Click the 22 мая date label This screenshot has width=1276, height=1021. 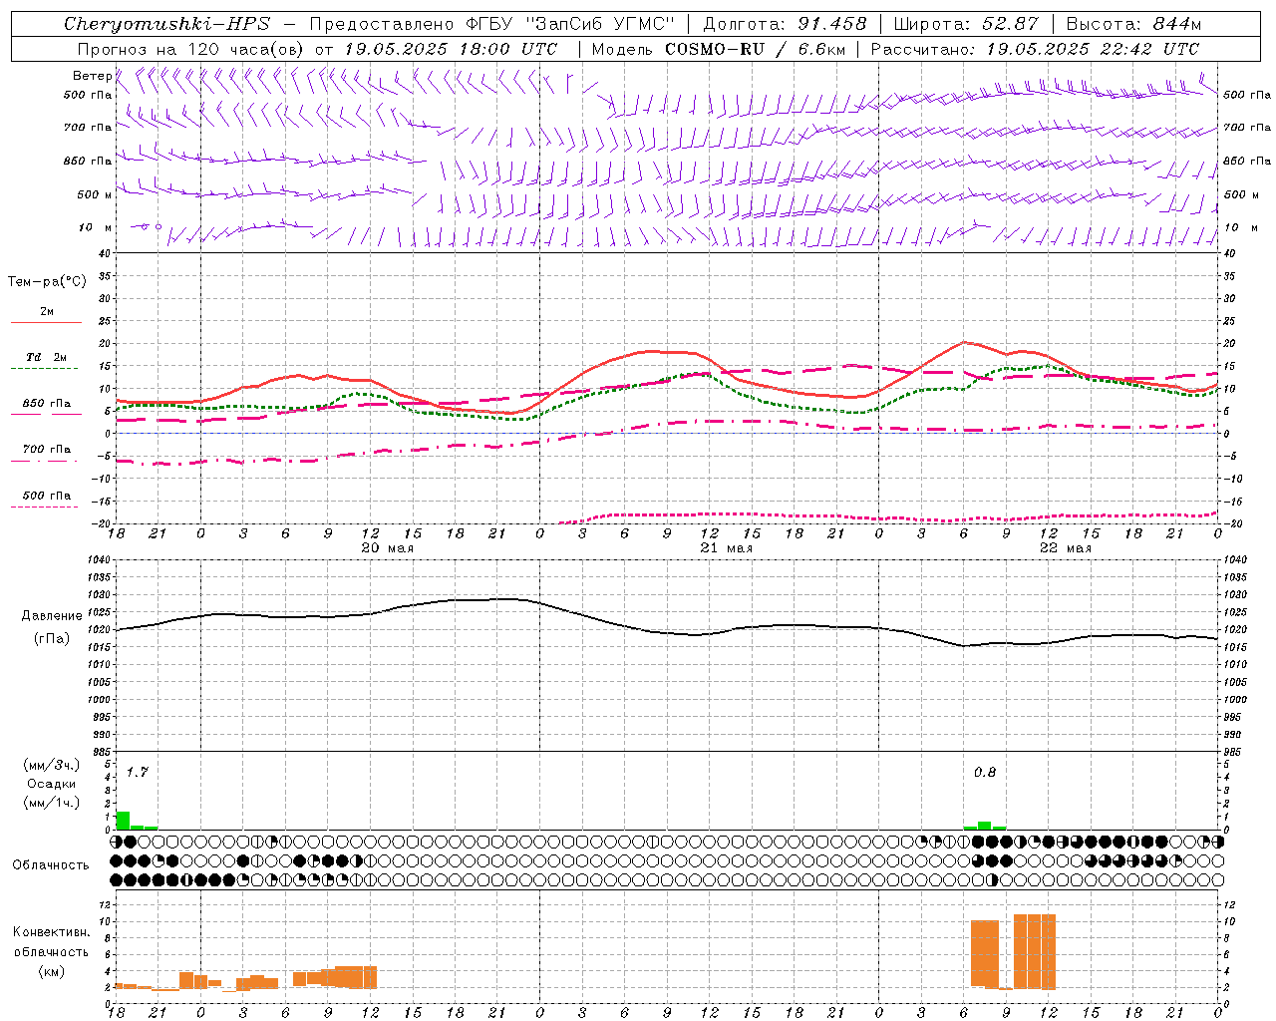[1065, 548]
